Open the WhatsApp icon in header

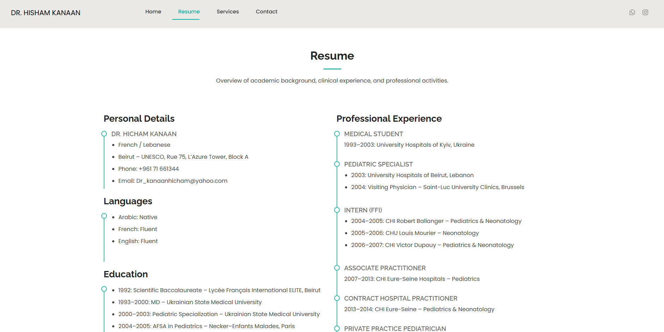tap(632, 12)
